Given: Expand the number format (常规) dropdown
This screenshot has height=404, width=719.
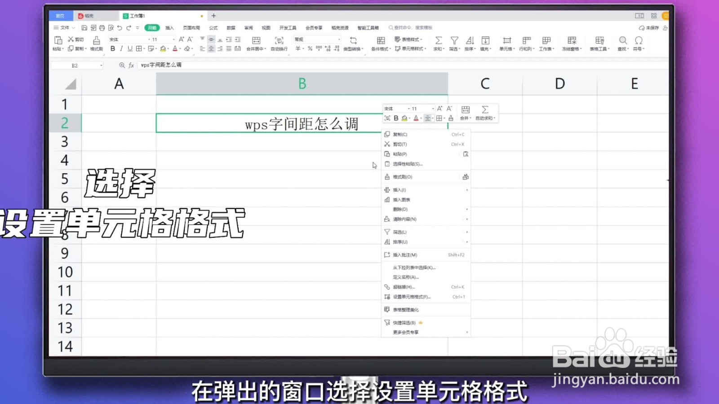Looking at the screenshot, I should point(338,39).
